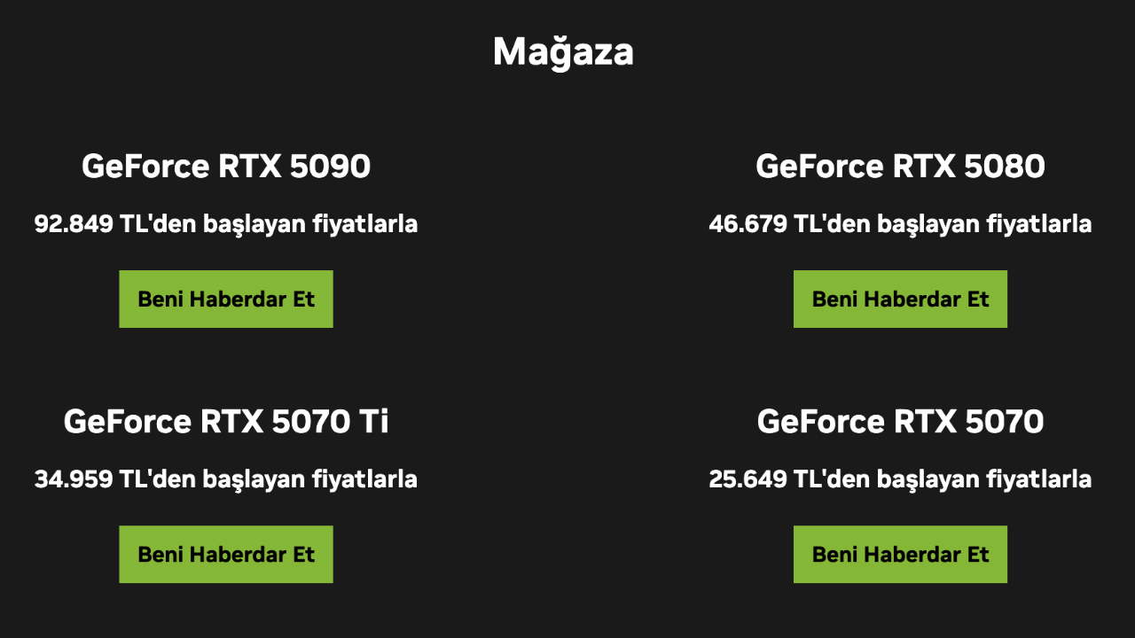Open the GeForce RTX 5090 product title

click(226, 167)
